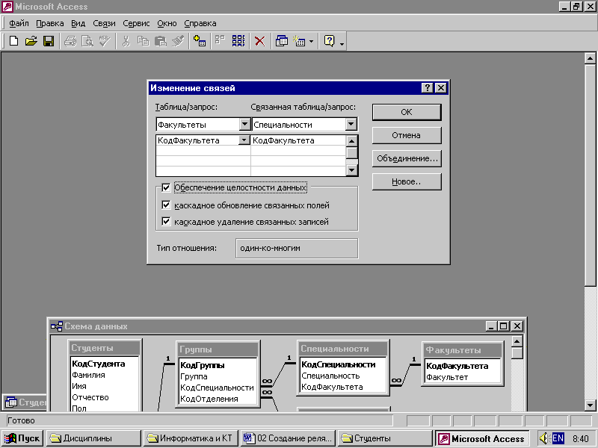
Task: Click the Тип отношения field один-ко-многим
Action: click(297, 249)
